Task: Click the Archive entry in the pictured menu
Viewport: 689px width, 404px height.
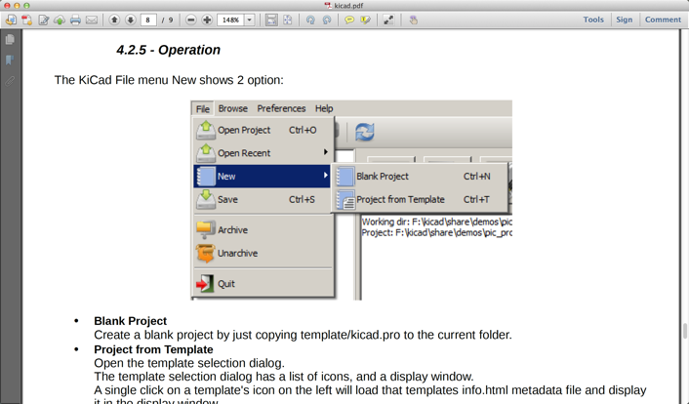Action: click(x=263, y=230)
